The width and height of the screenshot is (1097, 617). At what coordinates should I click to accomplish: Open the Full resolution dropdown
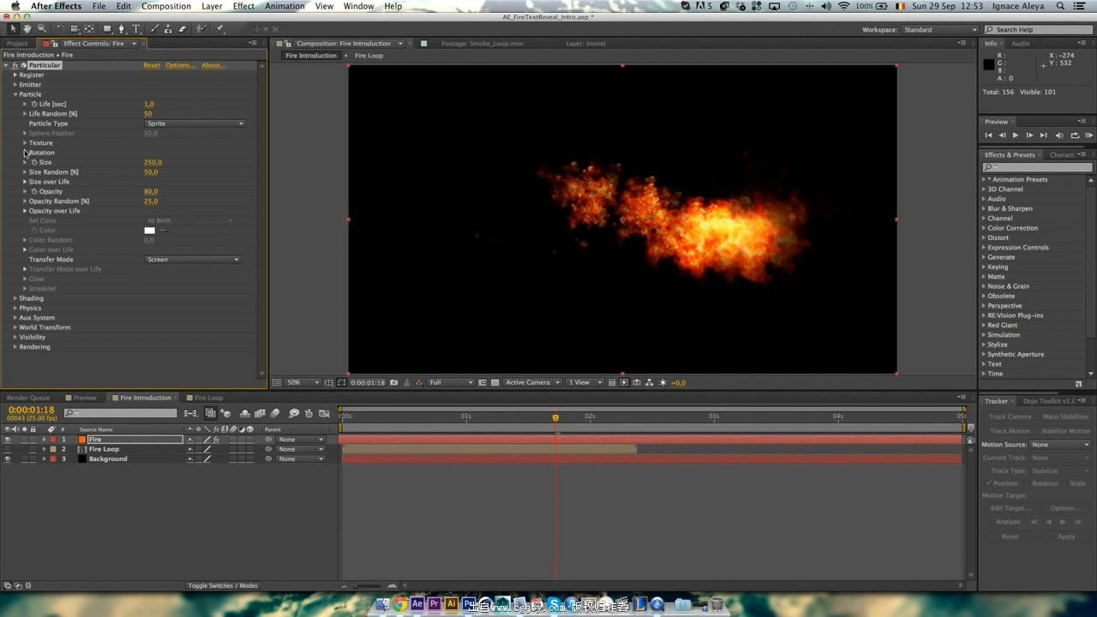(x=450, y=382)
